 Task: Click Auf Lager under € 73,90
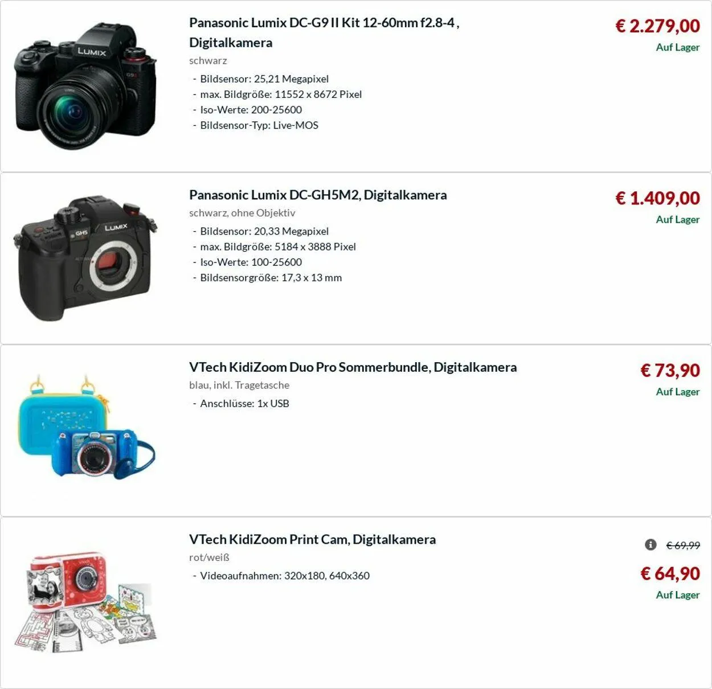tap(677, 392)
